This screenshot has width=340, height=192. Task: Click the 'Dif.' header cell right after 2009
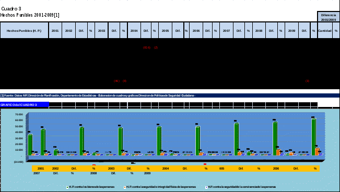tap(304, 31)
